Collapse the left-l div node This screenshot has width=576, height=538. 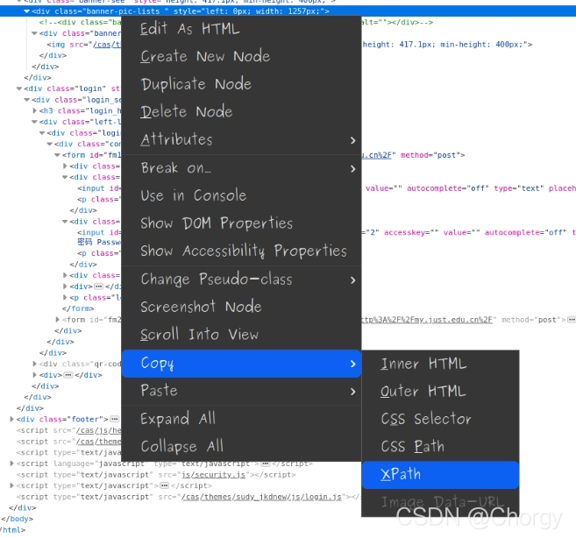tap(34, 122)
